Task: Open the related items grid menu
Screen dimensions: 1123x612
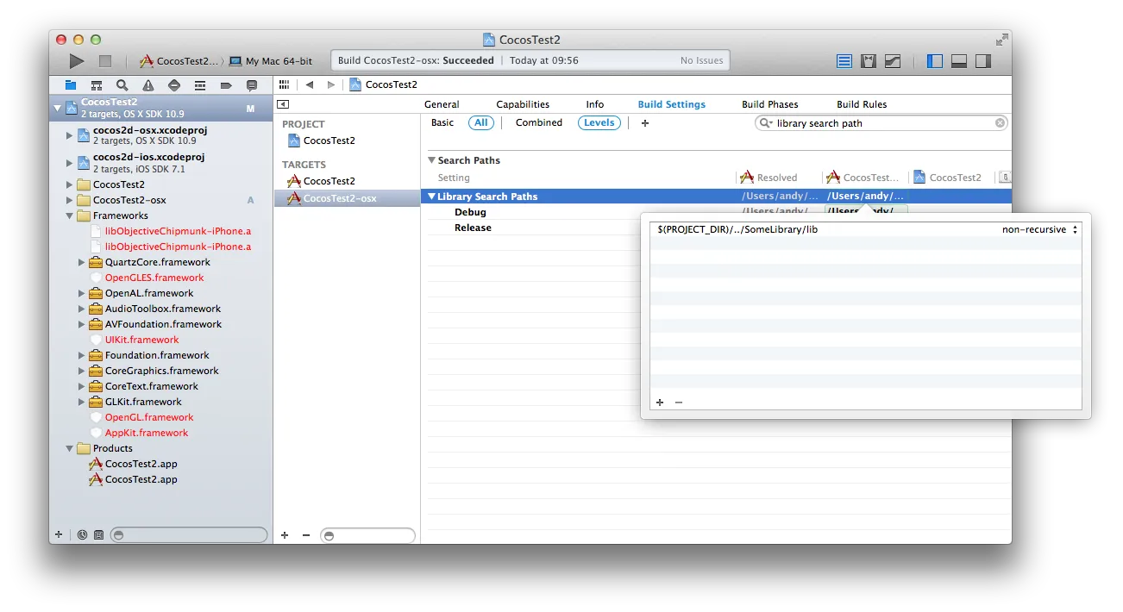Action: coord(284,84)
